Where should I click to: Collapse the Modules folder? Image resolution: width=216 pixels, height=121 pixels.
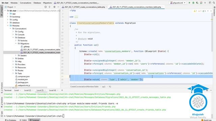[8, 26]
